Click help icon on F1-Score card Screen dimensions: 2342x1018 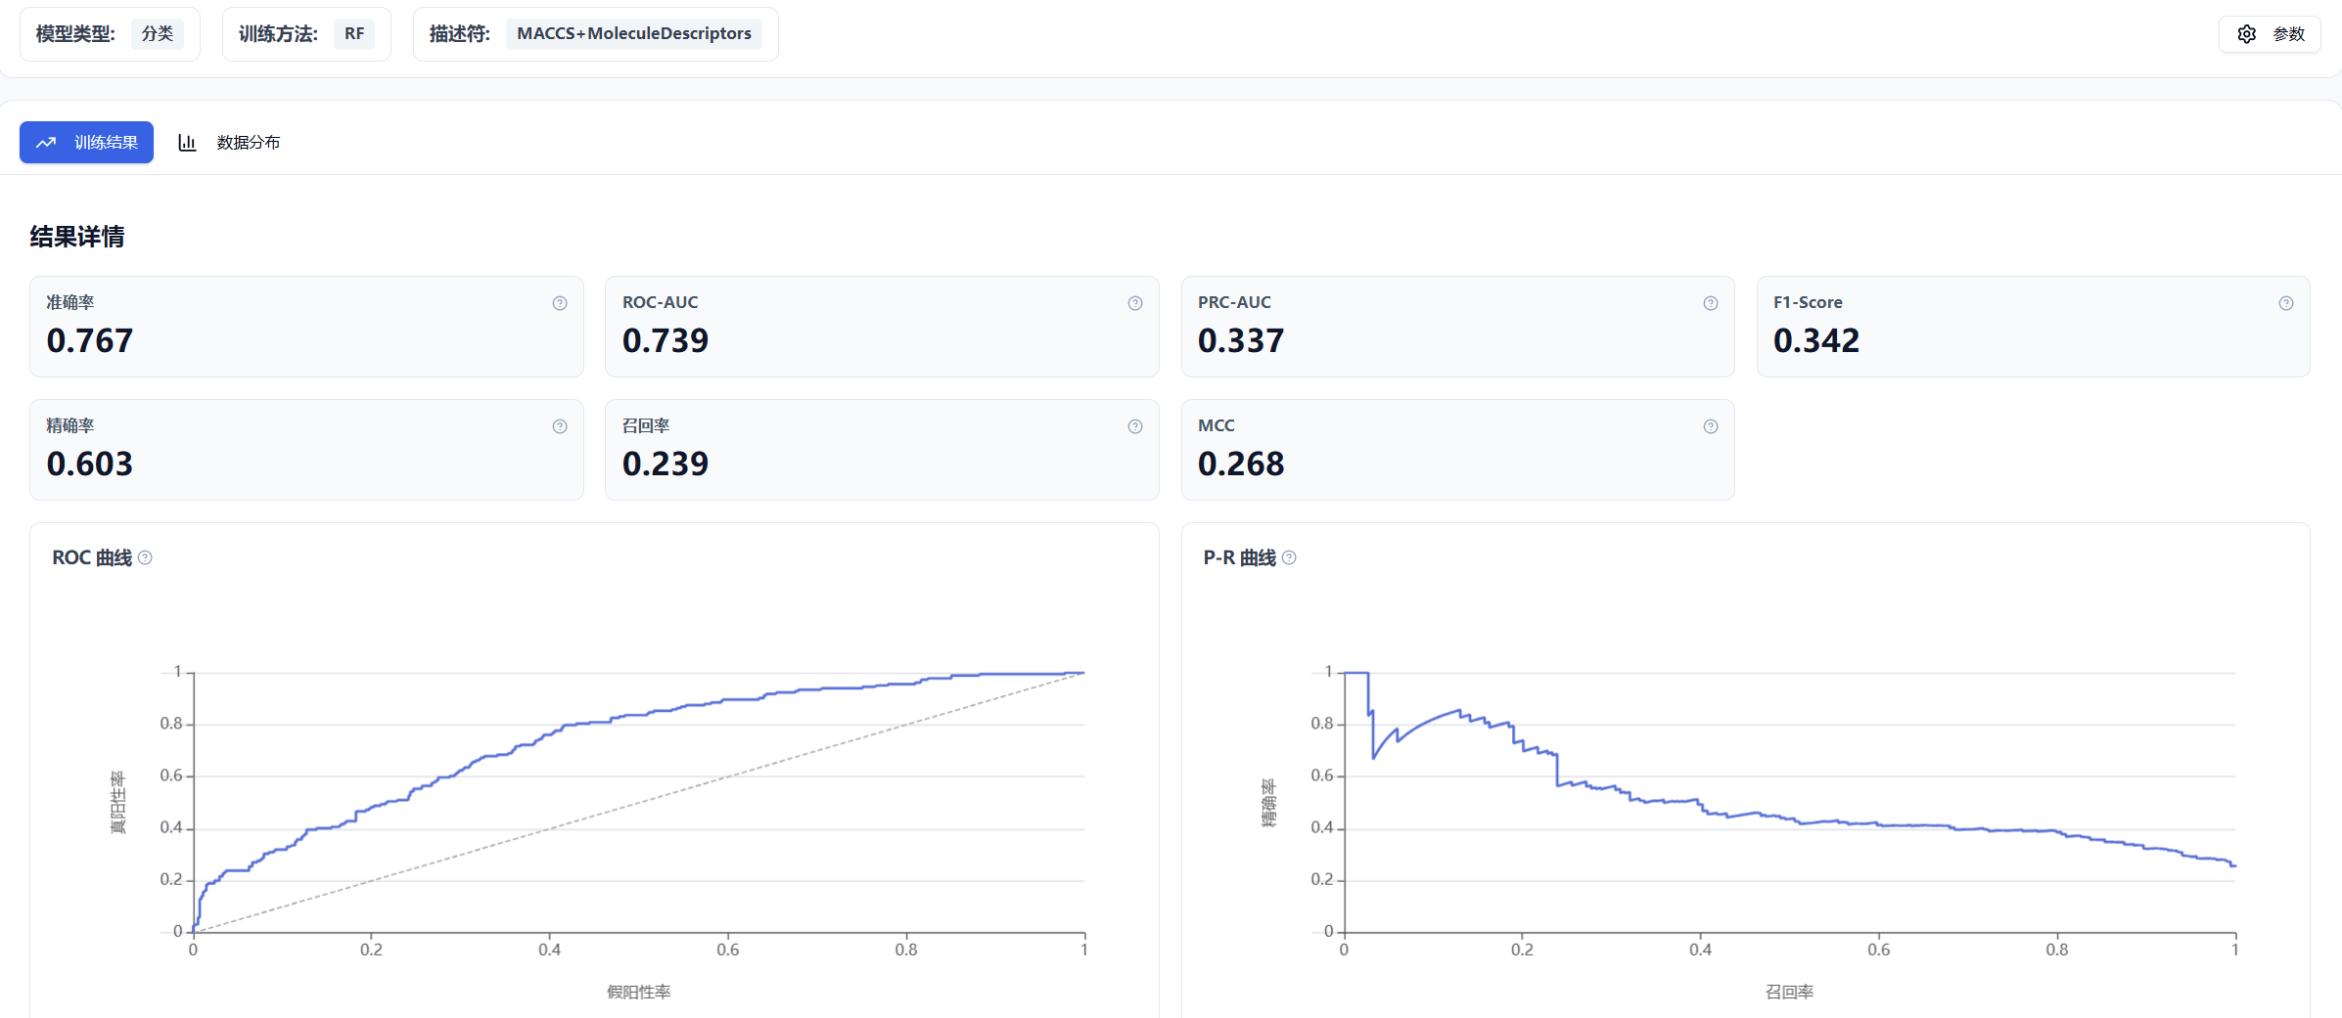coord(2286,303)
